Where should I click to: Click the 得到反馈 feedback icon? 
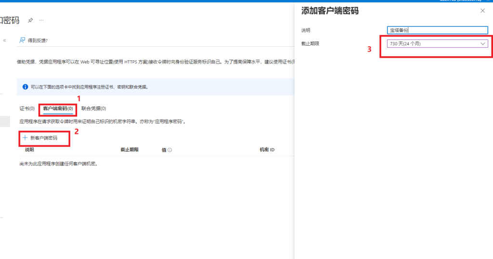point(22,40)
